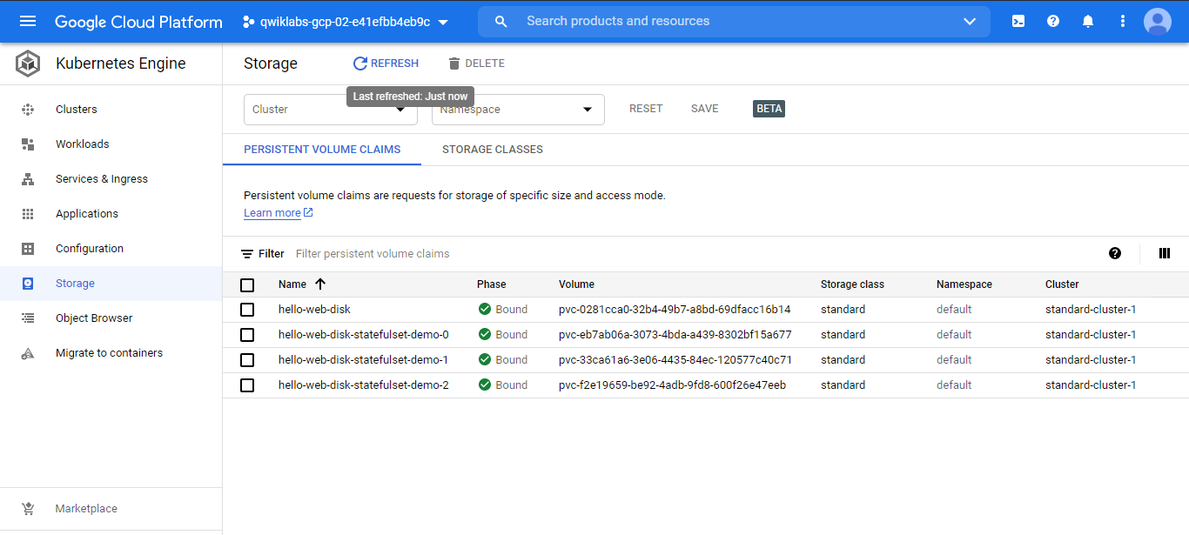
Task: Click the Delete button
Action: coord(476,64)
